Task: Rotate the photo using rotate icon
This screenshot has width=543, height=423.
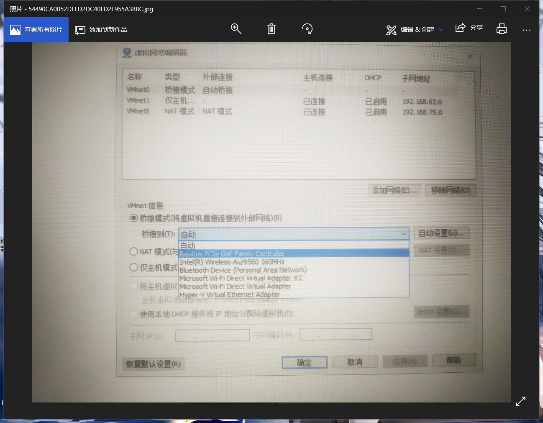Action: 307,29
